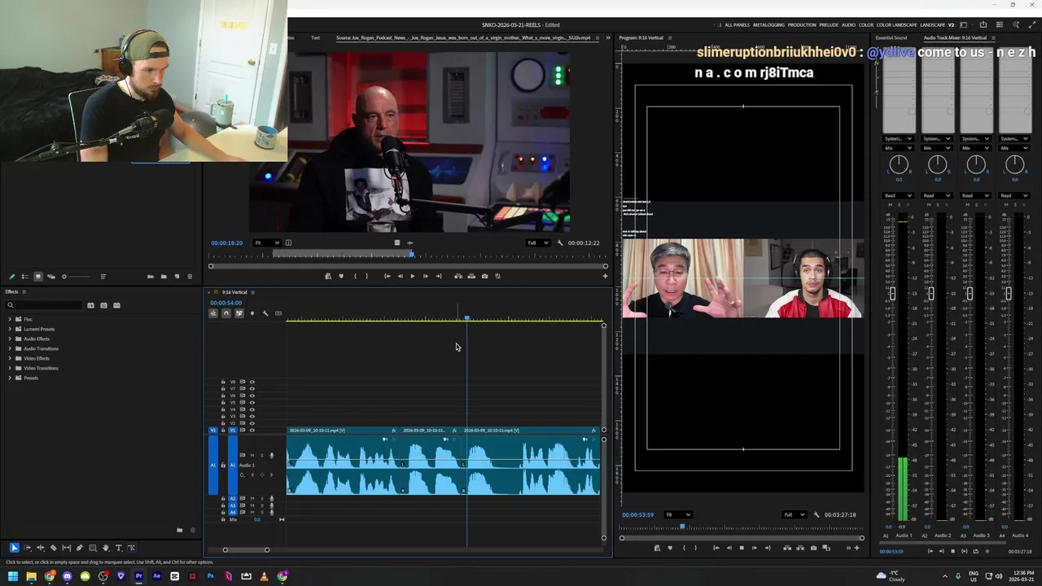Select the Audio Track Mixer tab

click(x=954, y=37)
